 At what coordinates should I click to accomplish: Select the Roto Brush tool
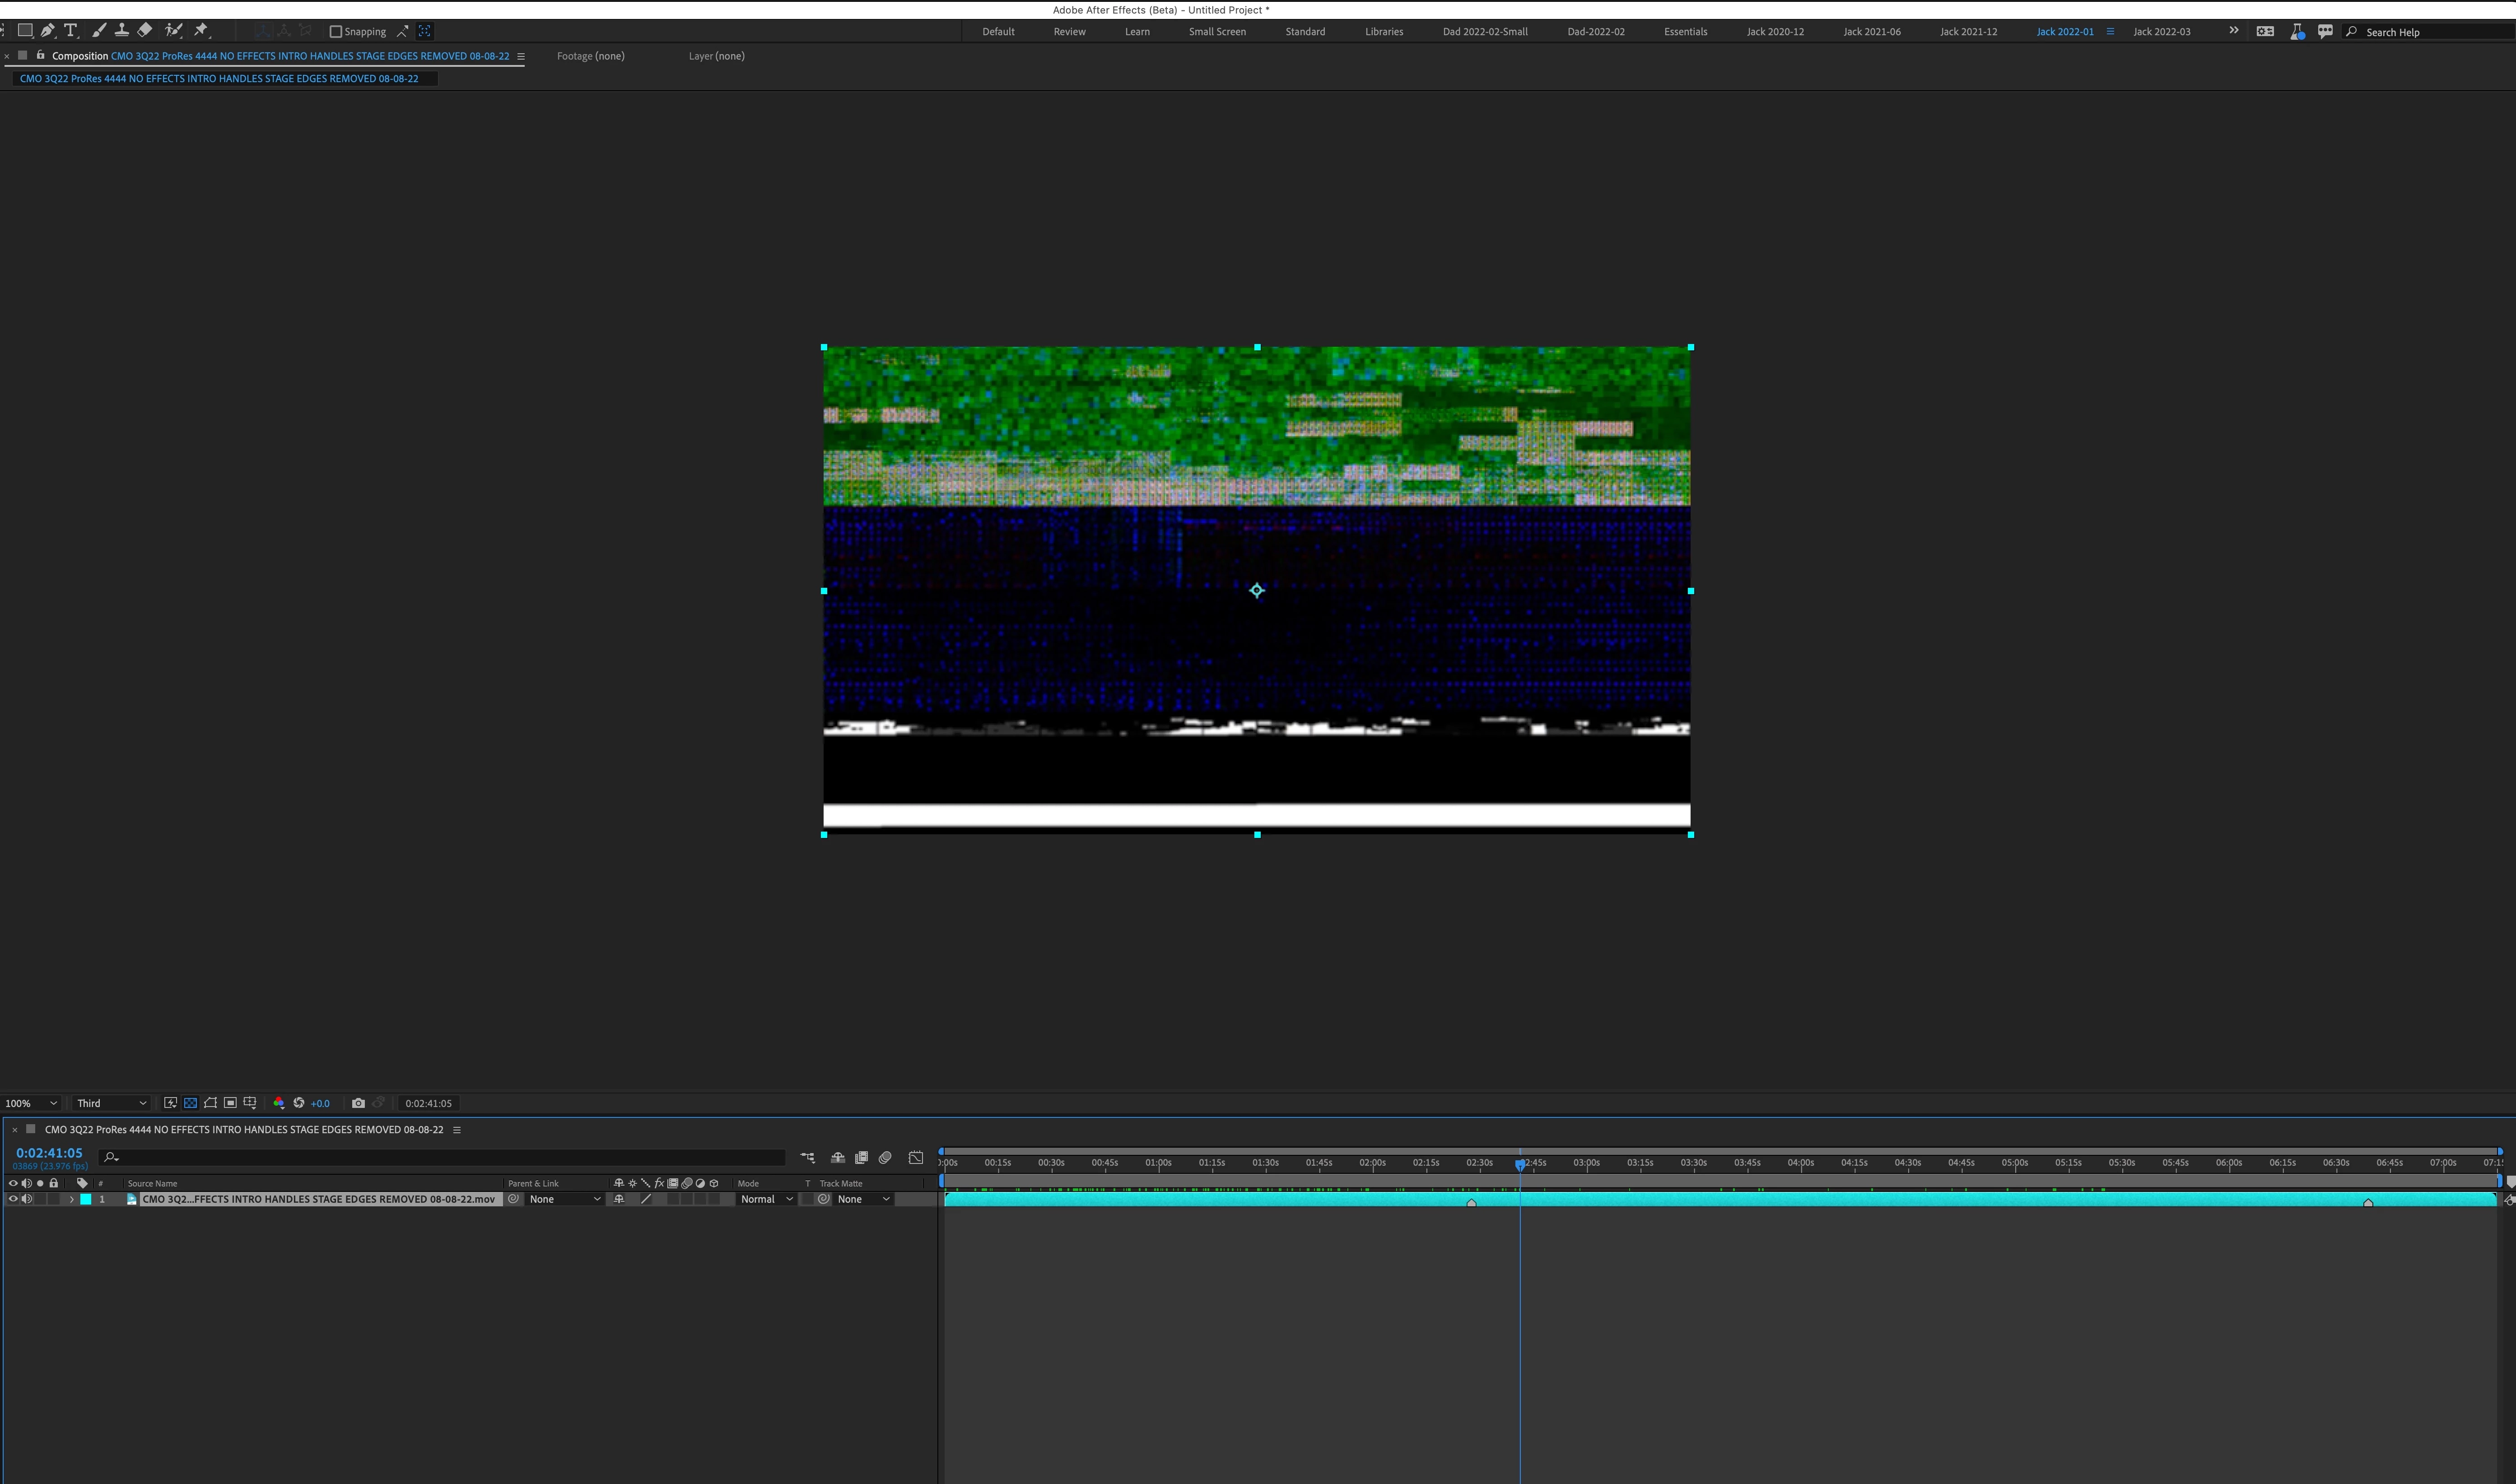[x=173, y=31]
